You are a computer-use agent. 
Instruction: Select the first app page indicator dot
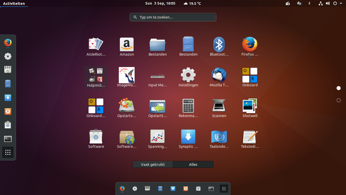click(x=339, y=88)
